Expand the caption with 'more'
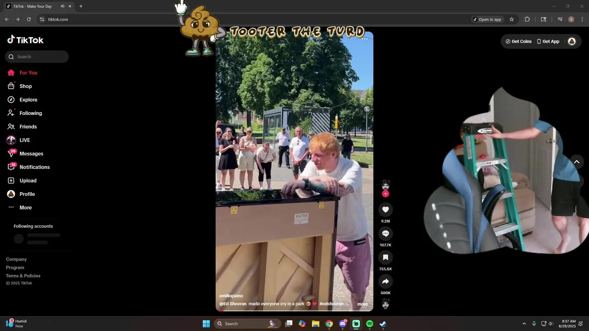 coord(363,304)
